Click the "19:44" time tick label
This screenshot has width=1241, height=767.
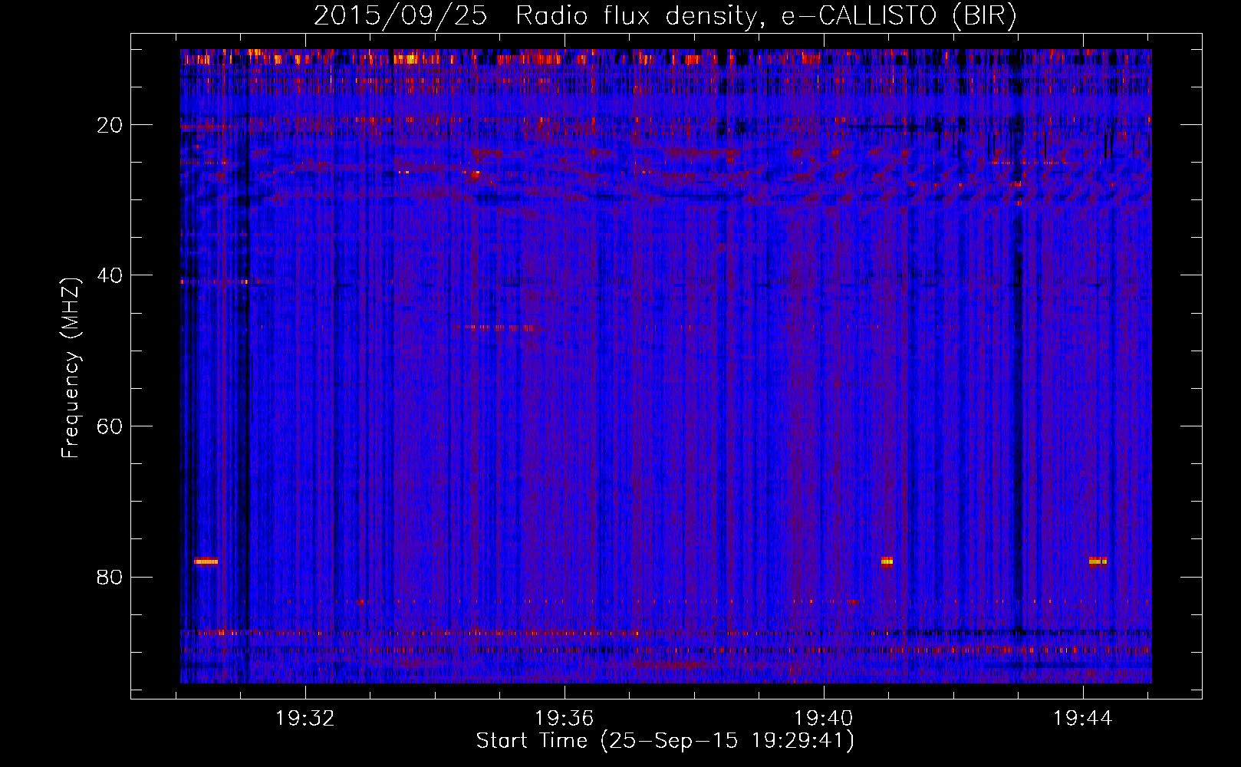(1083, 719)
